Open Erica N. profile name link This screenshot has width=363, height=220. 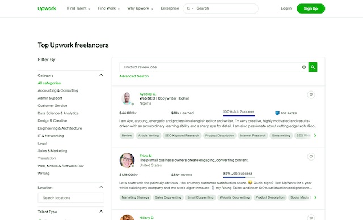pyautogui.click(x=146, y=156)
